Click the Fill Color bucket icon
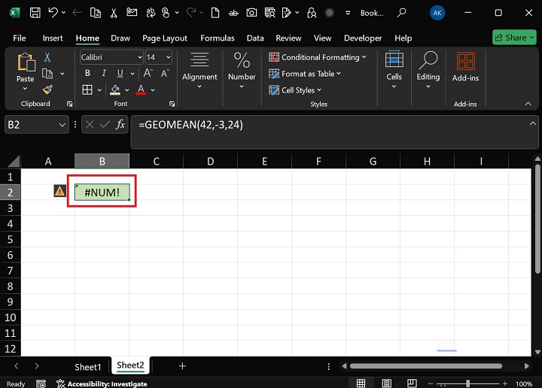542x388 pixels. pos(115,90)
